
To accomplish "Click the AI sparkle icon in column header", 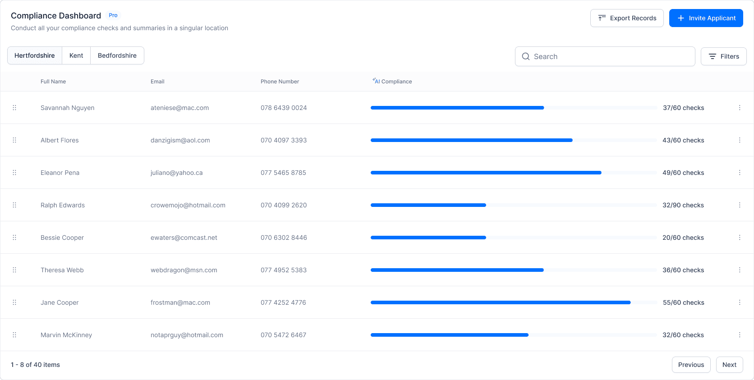I will pyautogui.click(x=374, y=80).
